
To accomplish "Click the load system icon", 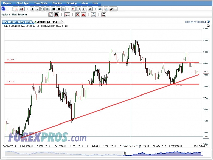I will [x=57, y=15].
